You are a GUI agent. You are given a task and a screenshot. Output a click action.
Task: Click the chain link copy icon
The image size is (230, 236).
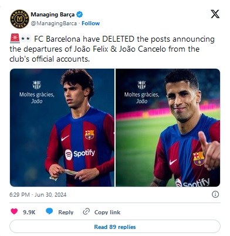(x=86, y=211)
